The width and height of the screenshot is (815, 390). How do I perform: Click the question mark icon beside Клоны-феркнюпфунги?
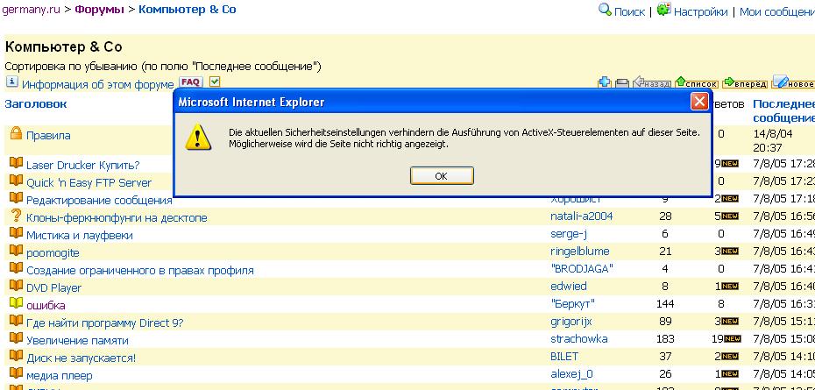pos(16,216)
